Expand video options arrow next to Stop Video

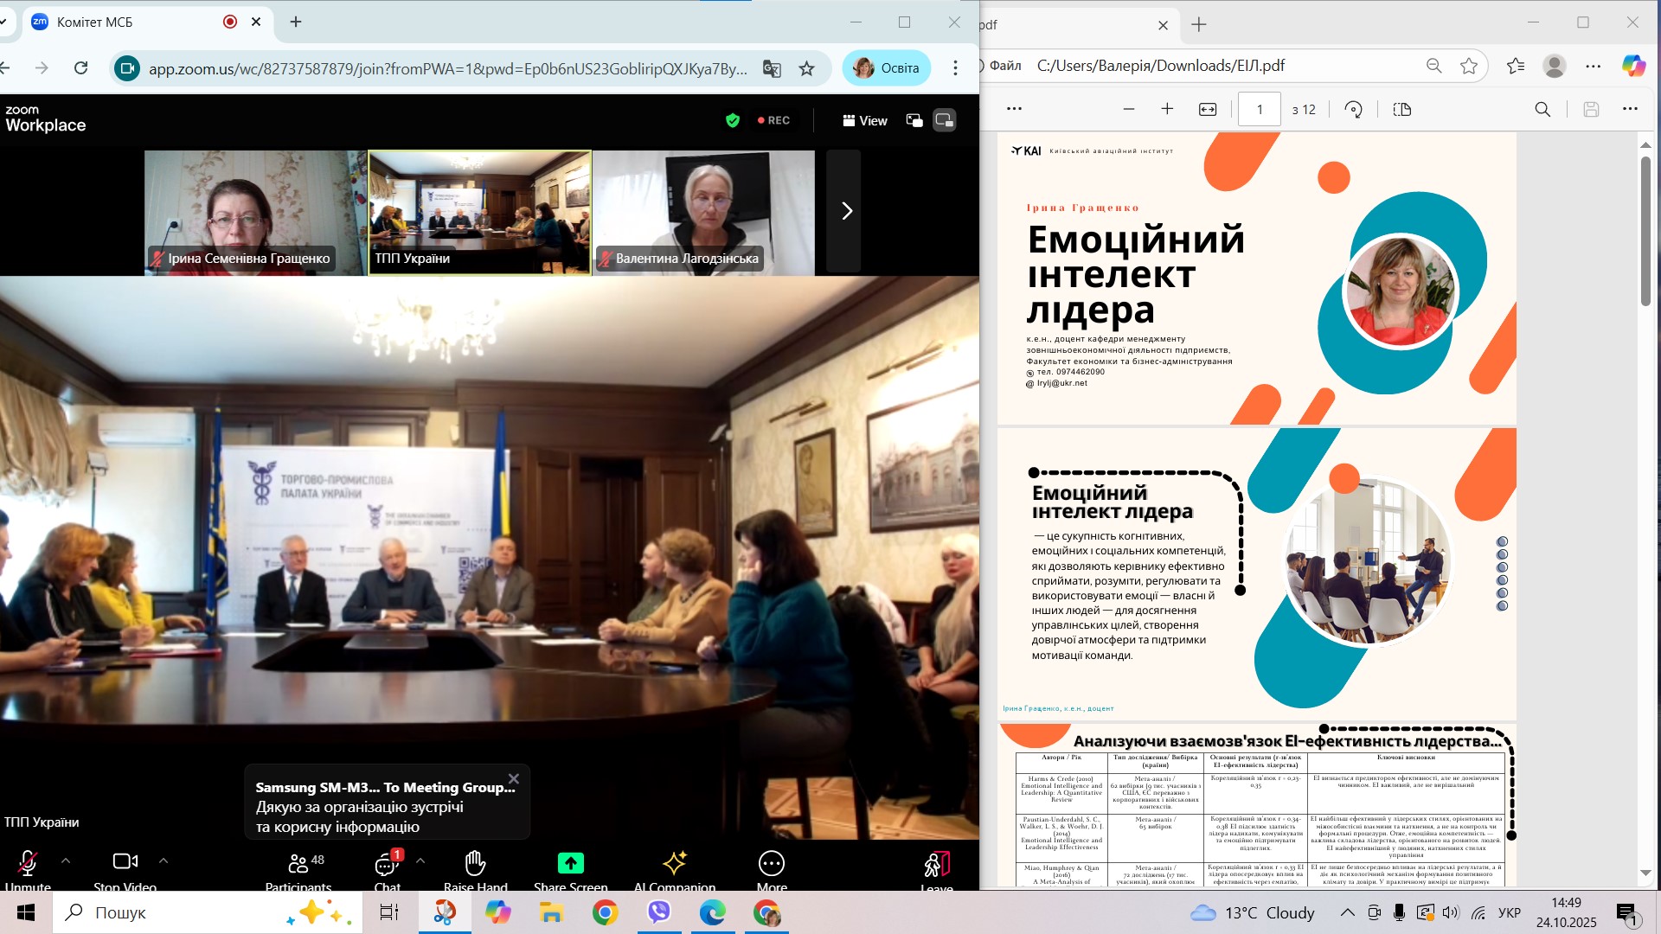pos(164,861)
